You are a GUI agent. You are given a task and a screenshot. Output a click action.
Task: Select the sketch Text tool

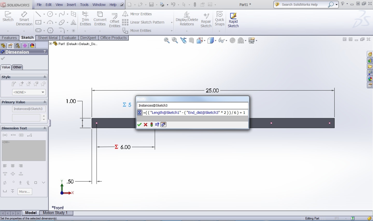[x=74, y=23]
